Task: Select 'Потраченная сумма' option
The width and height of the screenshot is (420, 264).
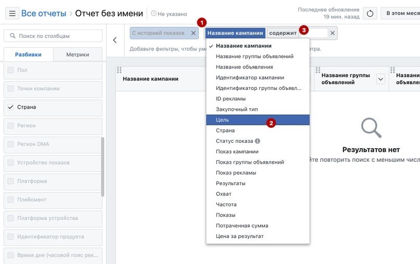Action: [x=258, y=226]
